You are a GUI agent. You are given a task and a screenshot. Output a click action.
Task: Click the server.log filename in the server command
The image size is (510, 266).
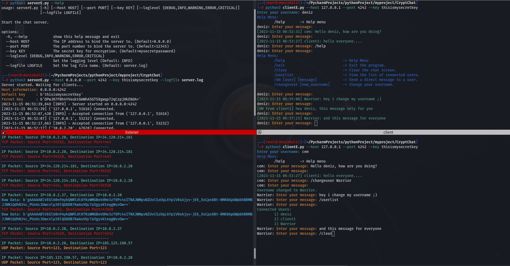pyautogui.click(x=192, y=80)
